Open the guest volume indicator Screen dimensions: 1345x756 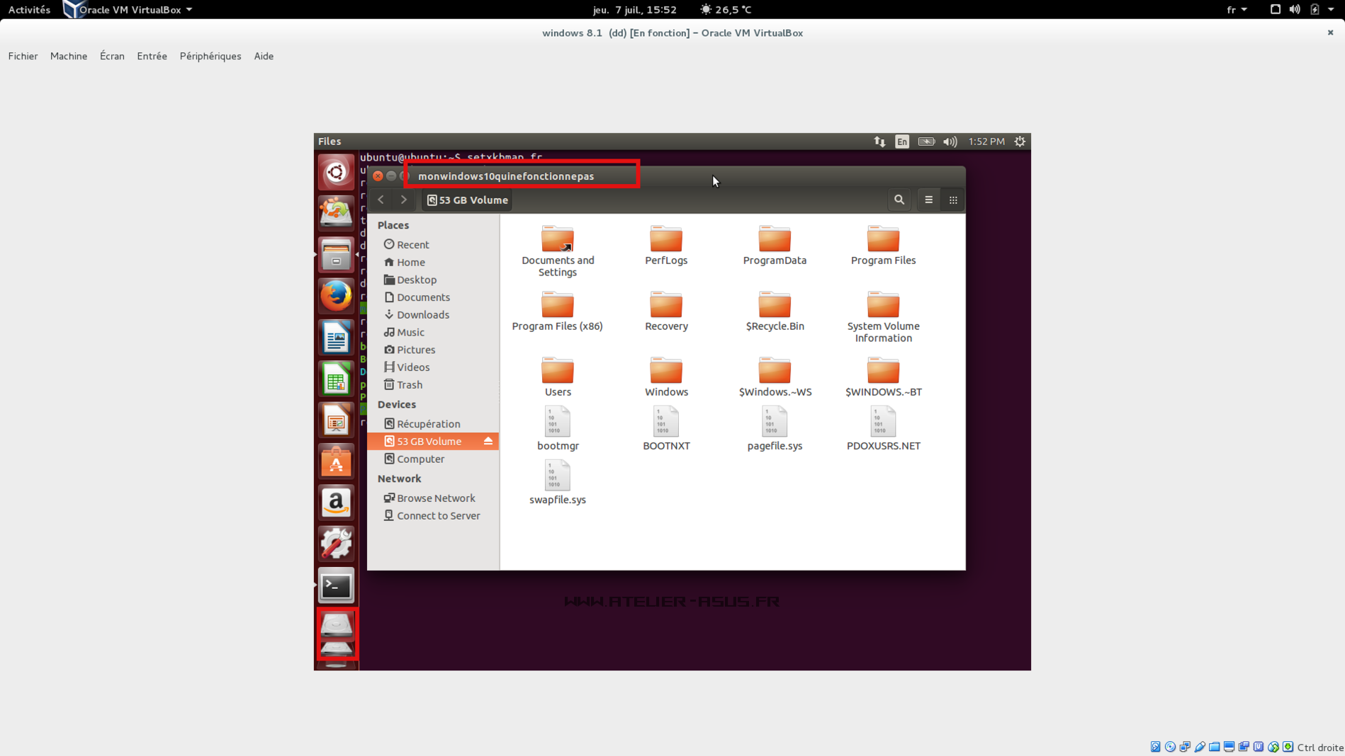click(950, 142)
